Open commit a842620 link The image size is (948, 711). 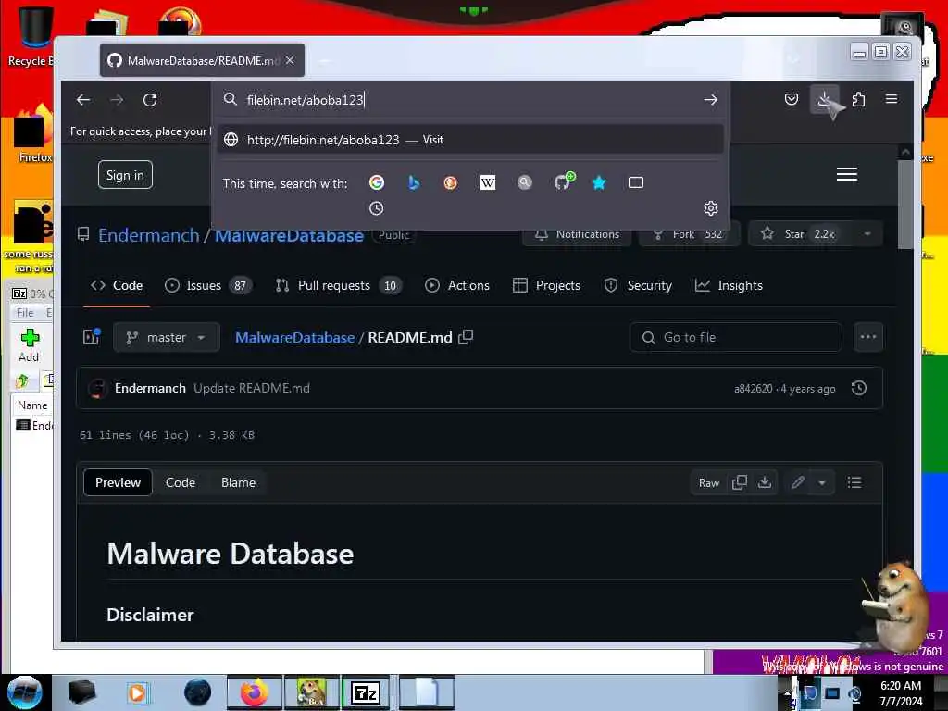pos(754,389)
